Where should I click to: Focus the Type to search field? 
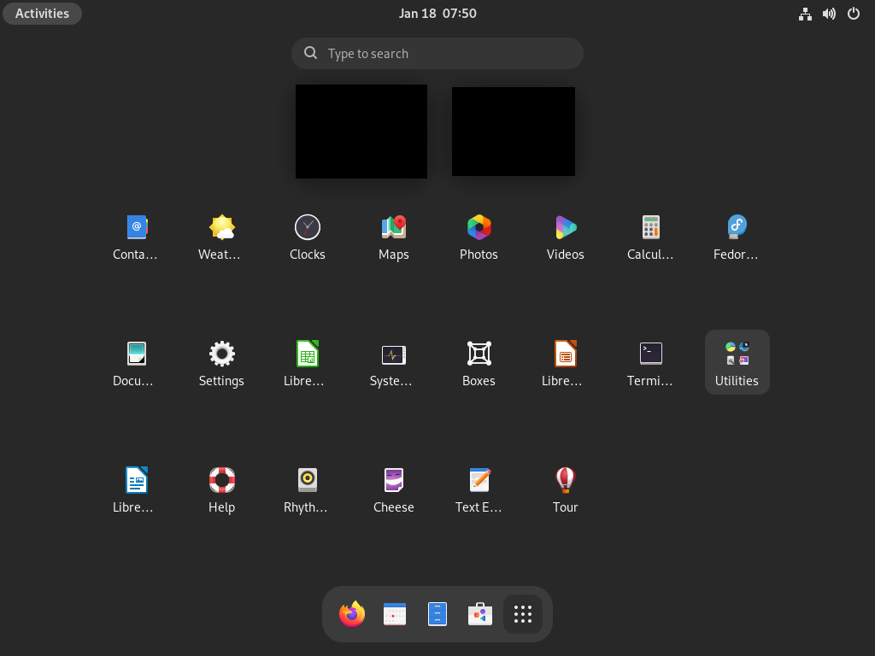(x=437, y=54)
